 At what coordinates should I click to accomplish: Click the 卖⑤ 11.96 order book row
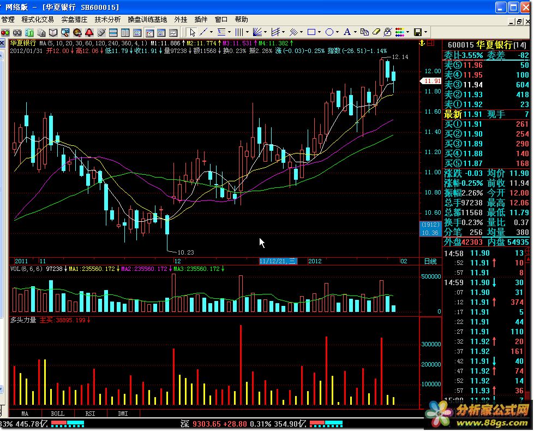(487, 65)
